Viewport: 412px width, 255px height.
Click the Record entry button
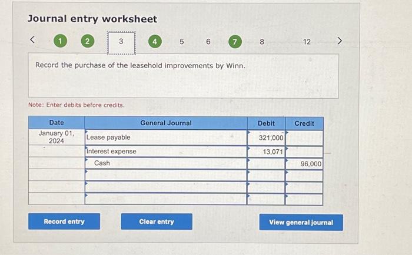click(x=64, y=222)
